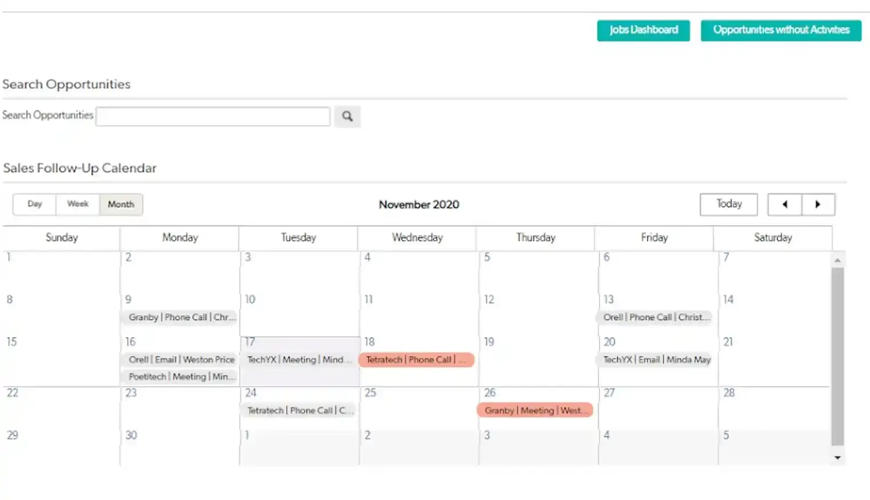
Task: Jump to current date with Today button
Action: click(x=728, y=204)
